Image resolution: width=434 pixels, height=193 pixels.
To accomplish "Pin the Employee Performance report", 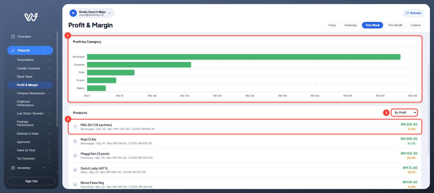I will 49,103.
